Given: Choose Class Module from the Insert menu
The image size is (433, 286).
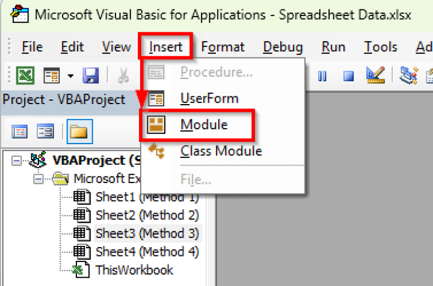Looking at the screenshot, I should (223, 151).
